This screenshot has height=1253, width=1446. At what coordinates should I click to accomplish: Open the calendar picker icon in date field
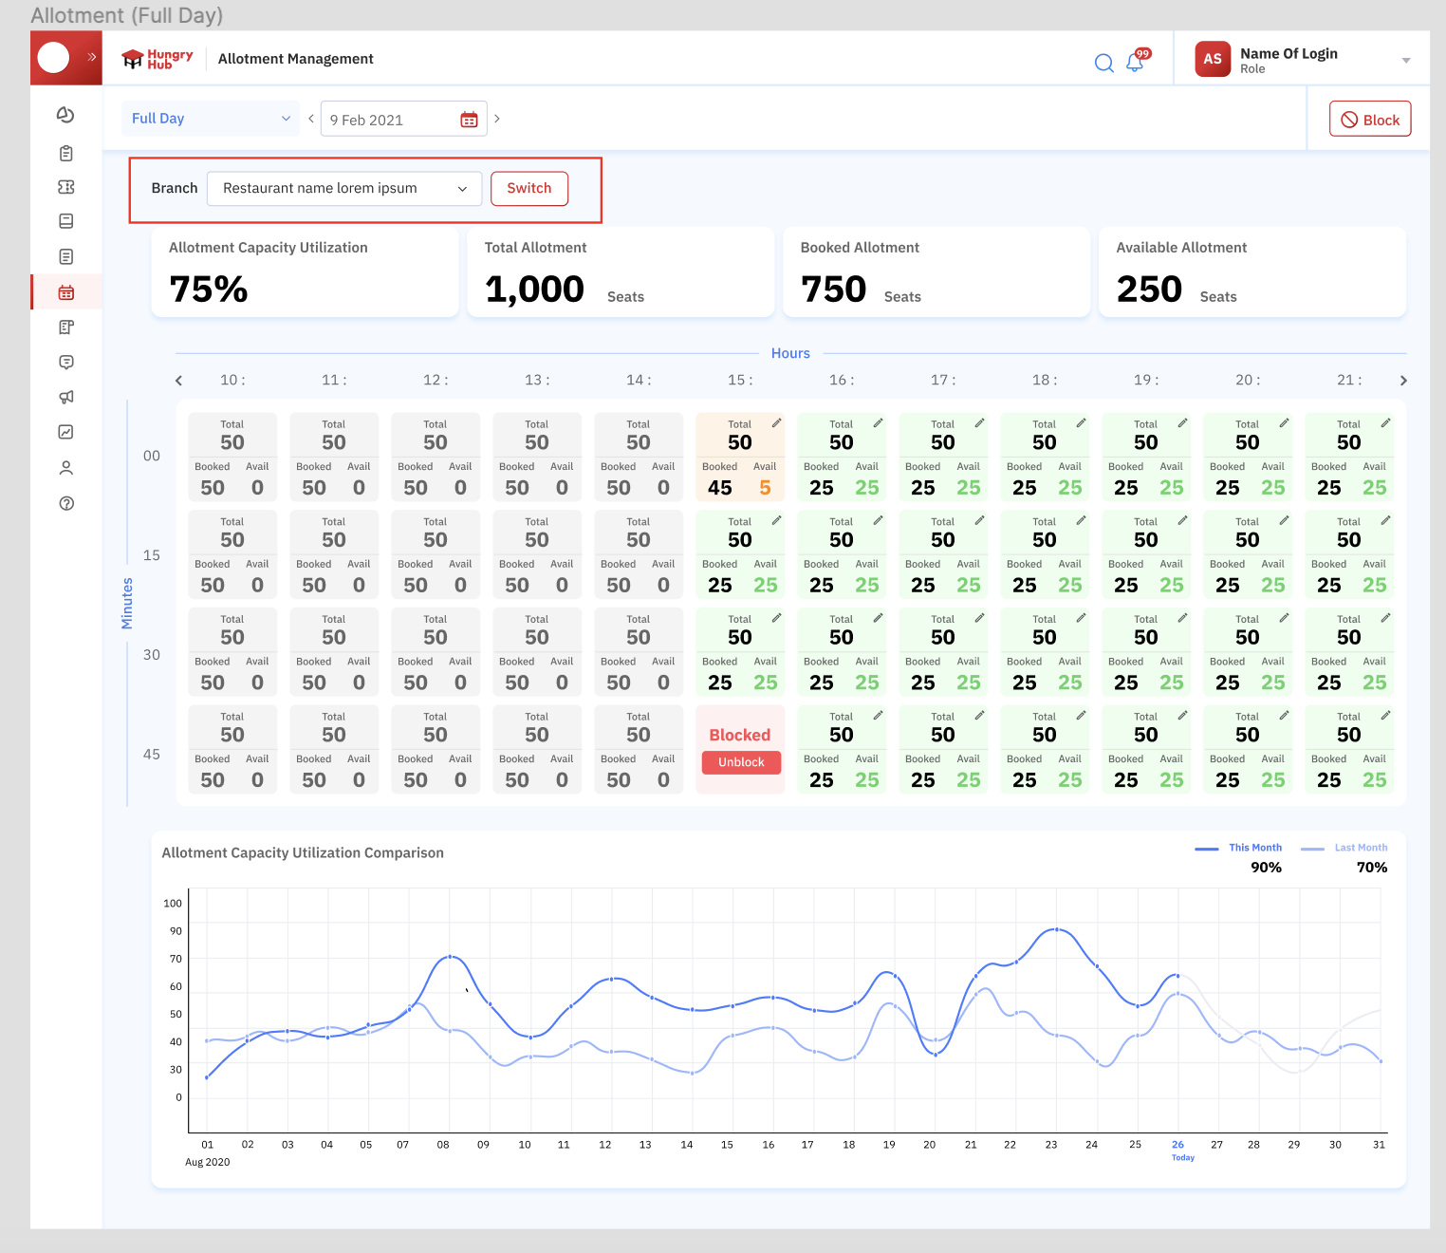[469, 120]
